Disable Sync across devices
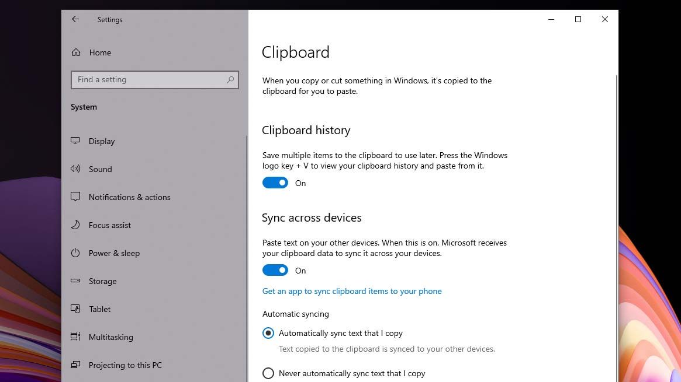Image resolution: width=681 pixels, height=382 pixels. [275, 270]
